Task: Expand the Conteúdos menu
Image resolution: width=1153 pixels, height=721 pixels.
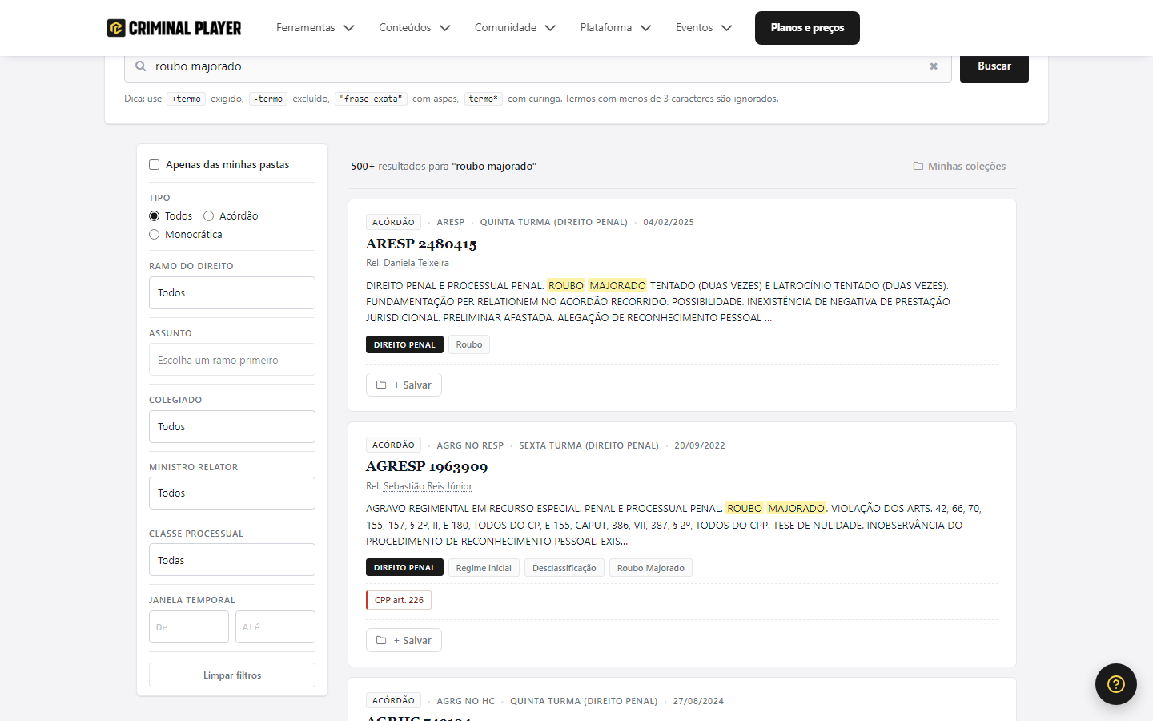Action: pyautogui.click(x=415, y=28)
